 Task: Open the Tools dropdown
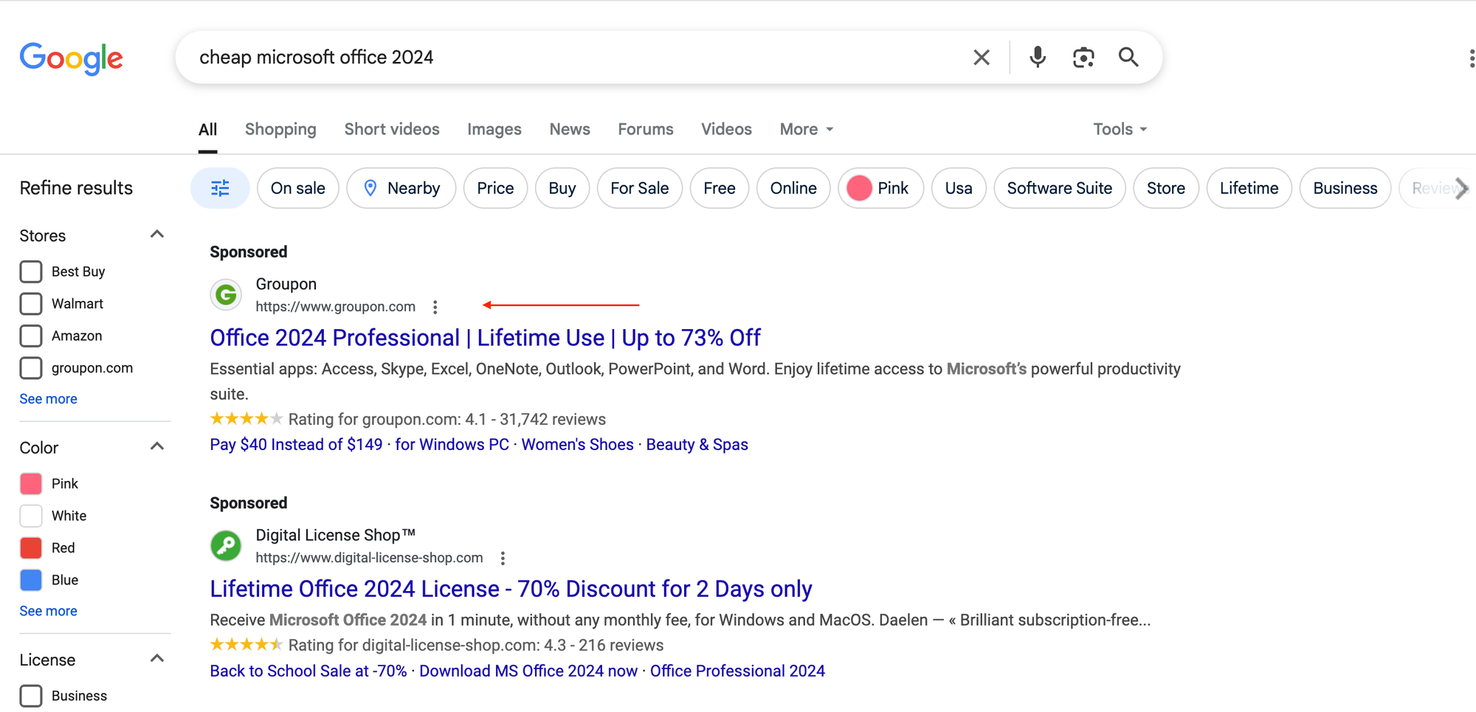(1120, 129)
